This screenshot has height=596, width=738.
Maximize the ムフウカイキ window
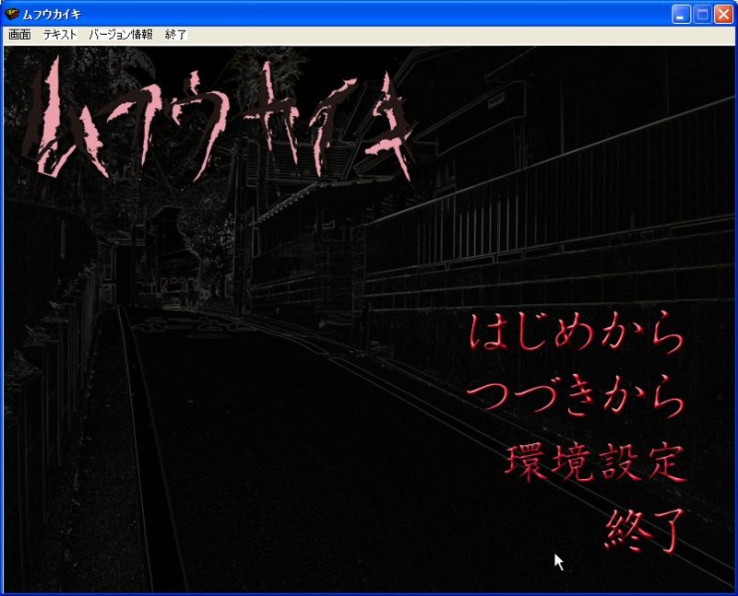[x=702, y=15]
